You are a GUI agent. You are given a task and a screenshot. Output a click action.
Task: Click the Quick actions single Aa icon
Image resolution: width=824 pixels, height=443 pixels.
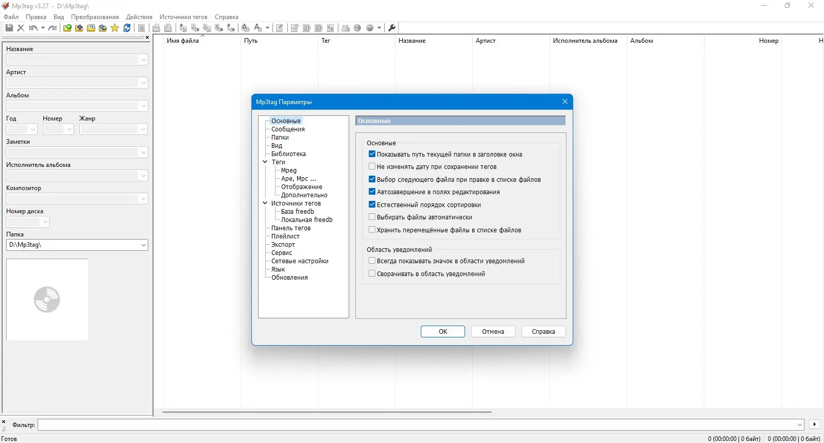(x=258, y=28)
